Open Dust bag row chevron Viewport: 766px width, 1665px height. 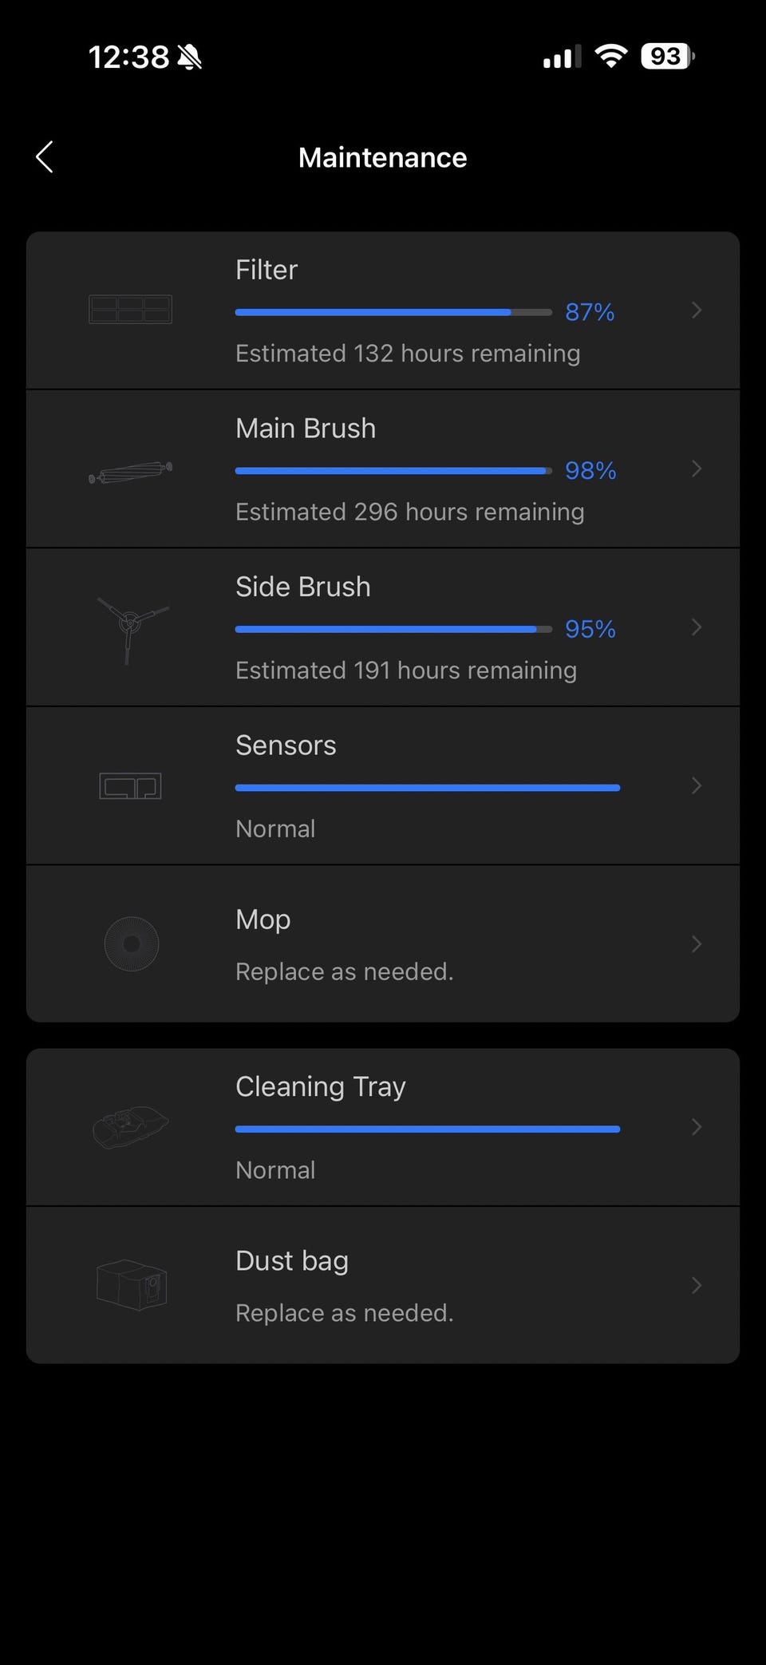[697, 1285]
